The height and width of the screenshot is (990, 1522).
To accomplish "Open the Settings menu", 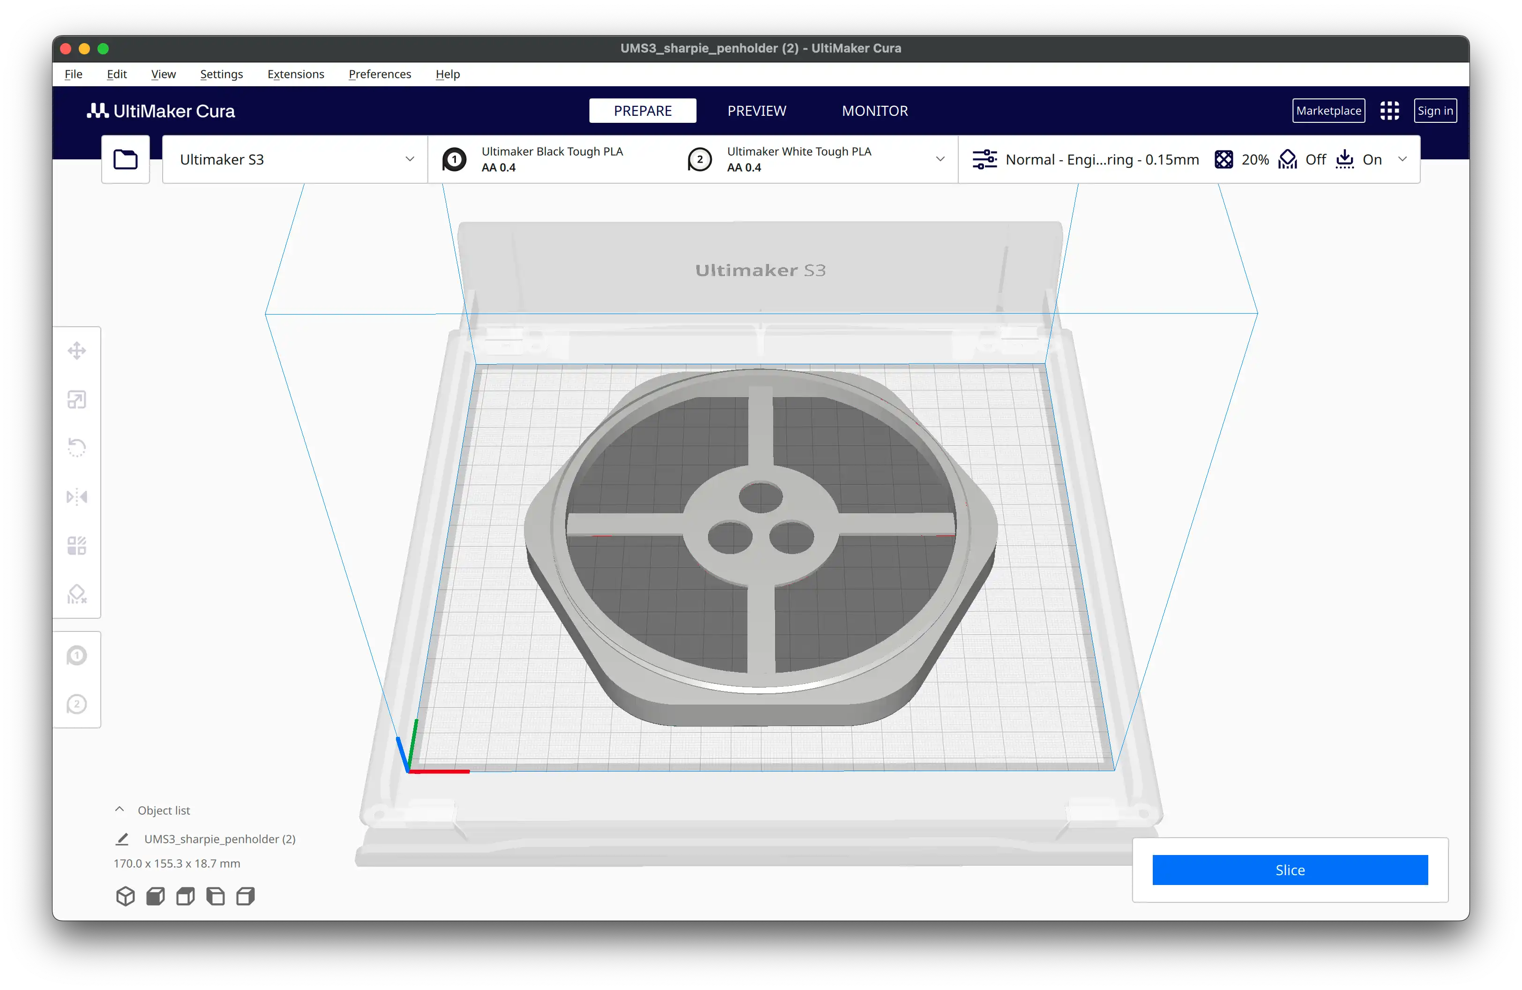I will (x=221, y=74).
